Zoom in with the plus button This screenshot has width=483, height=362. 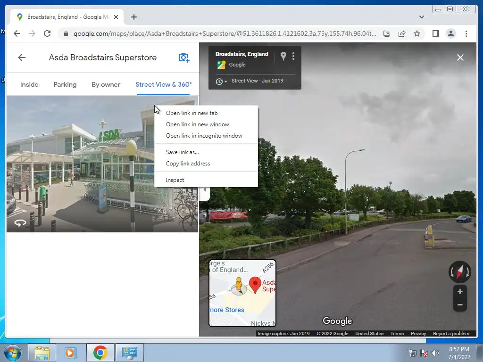coord(460,291)
